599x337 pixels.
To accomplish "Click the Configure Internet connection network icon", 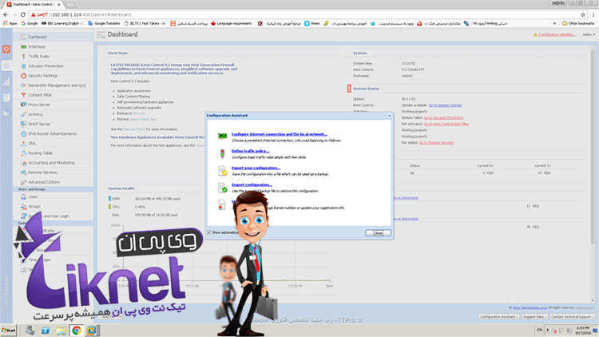I will pyautogui.click(x=222, y=137).
